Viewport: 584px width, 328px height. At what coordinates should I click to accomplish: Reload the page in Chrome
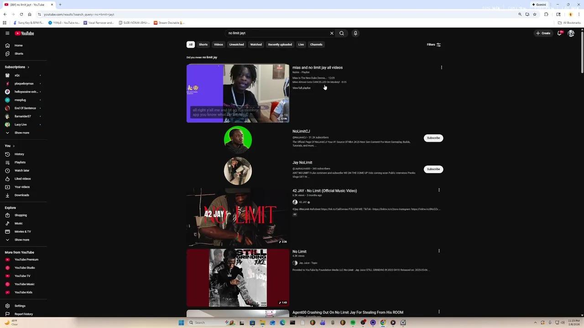21,14
